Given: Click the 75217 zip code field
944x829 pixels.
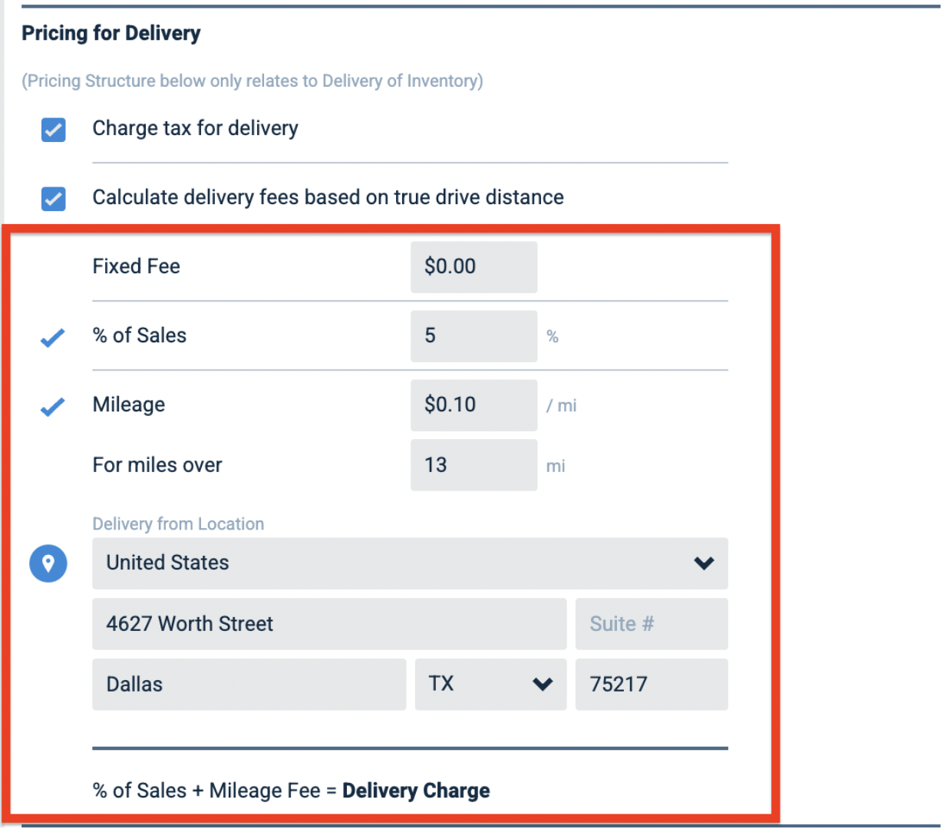Looking at the screenshot, I should [652, 684].
